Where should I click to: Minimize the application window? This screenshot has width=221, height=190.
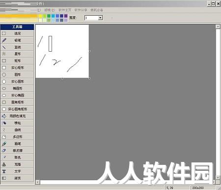click(x=209, y=3)
